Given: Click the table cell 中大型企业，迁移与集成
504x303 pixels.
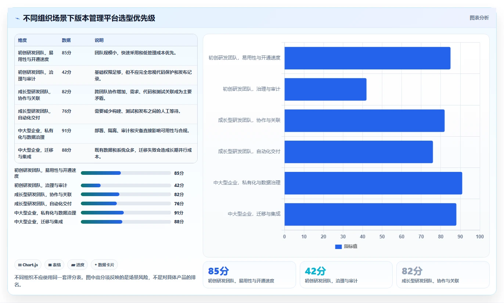Looking at the screenshot, I should tap(36, 154).
